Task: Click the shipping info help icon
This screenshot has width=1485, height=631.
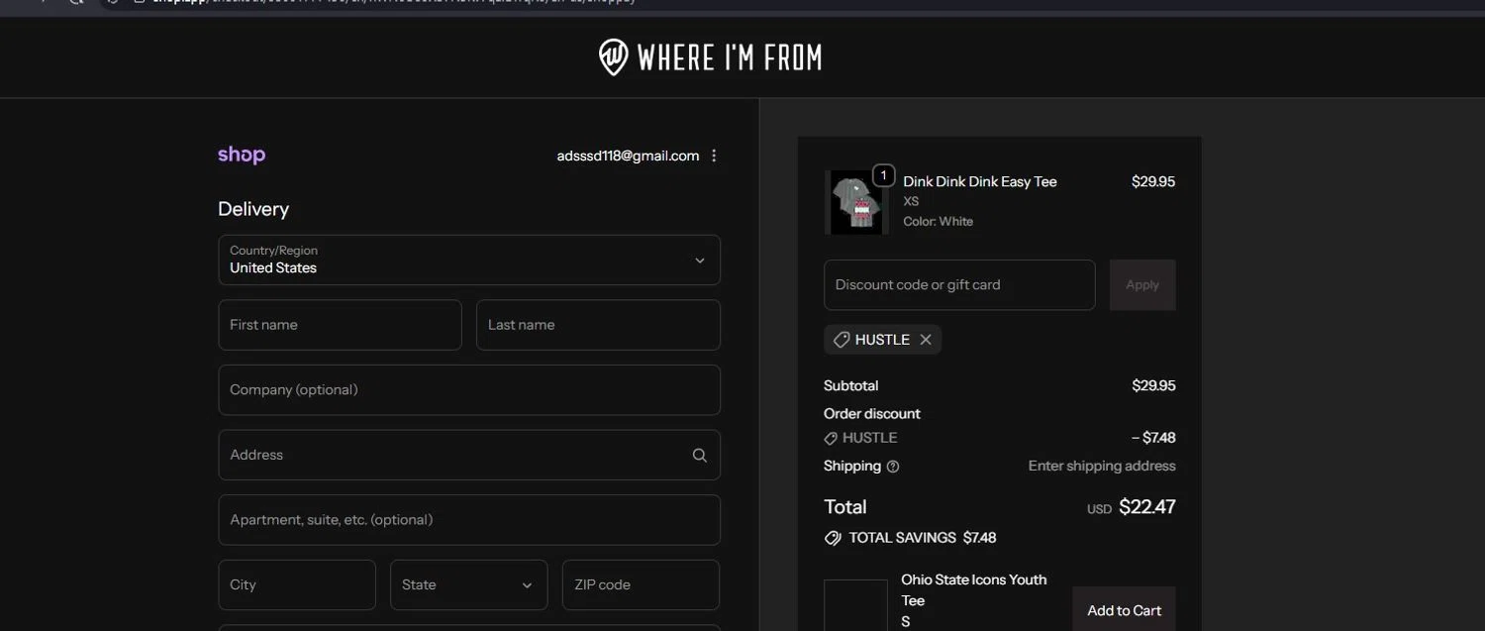Action: tap(893, 467)
